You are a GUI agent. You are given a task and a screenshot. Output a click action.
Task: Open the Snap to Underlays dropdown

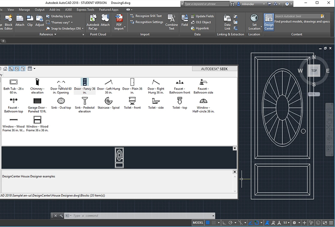pyautogui.click(x=83, y=28)
